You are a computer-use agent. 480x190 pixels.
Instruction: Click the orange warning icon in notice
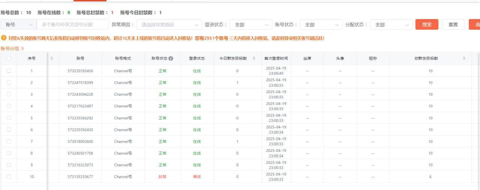pos(4,38)
